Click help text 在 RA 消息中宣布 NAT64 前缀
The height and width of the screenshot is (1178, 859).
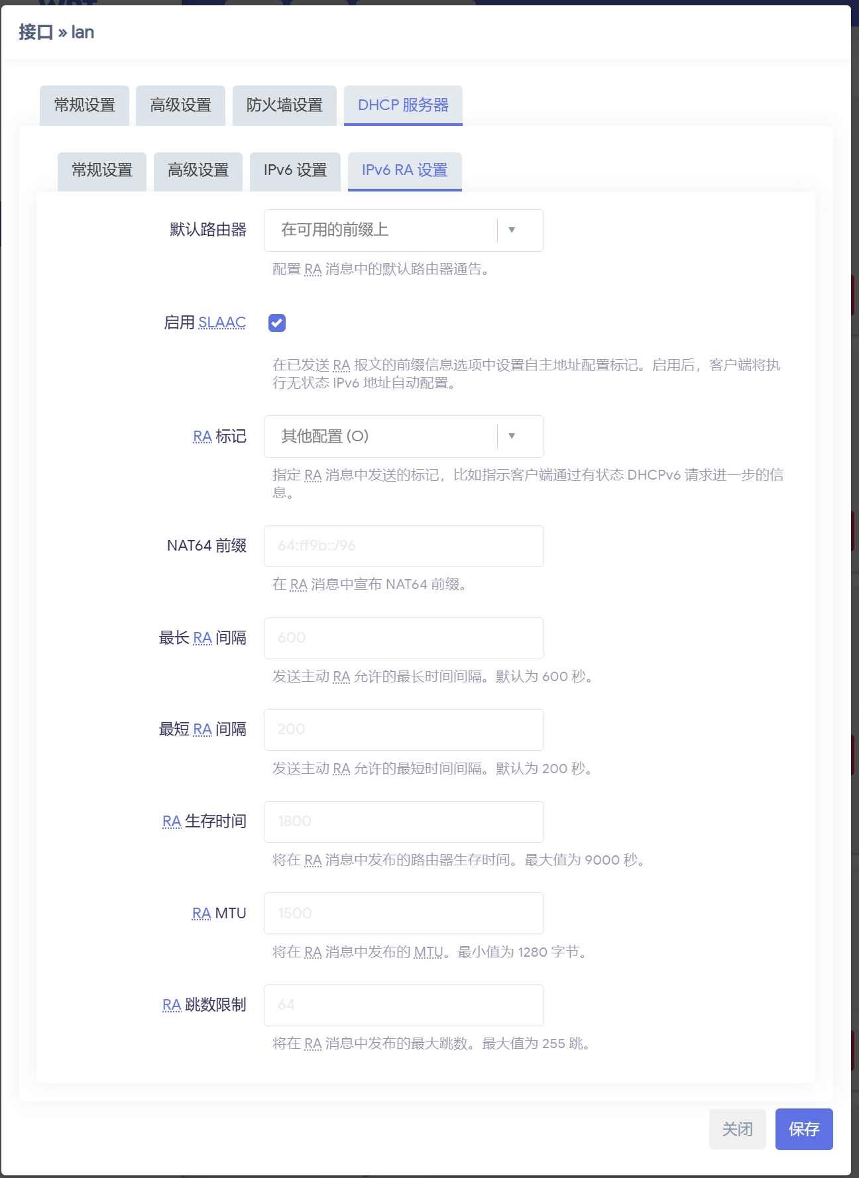click(x=370, y=584)
